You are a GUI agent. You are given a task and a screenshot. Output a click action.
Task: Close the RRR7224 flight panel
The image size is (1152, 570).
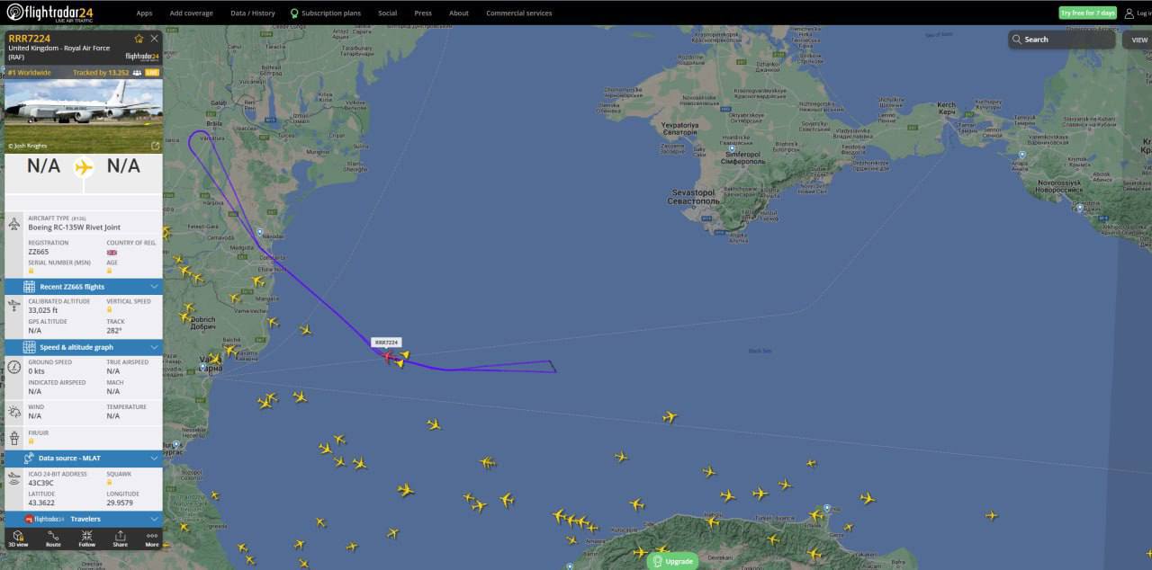tap(154, 39)
